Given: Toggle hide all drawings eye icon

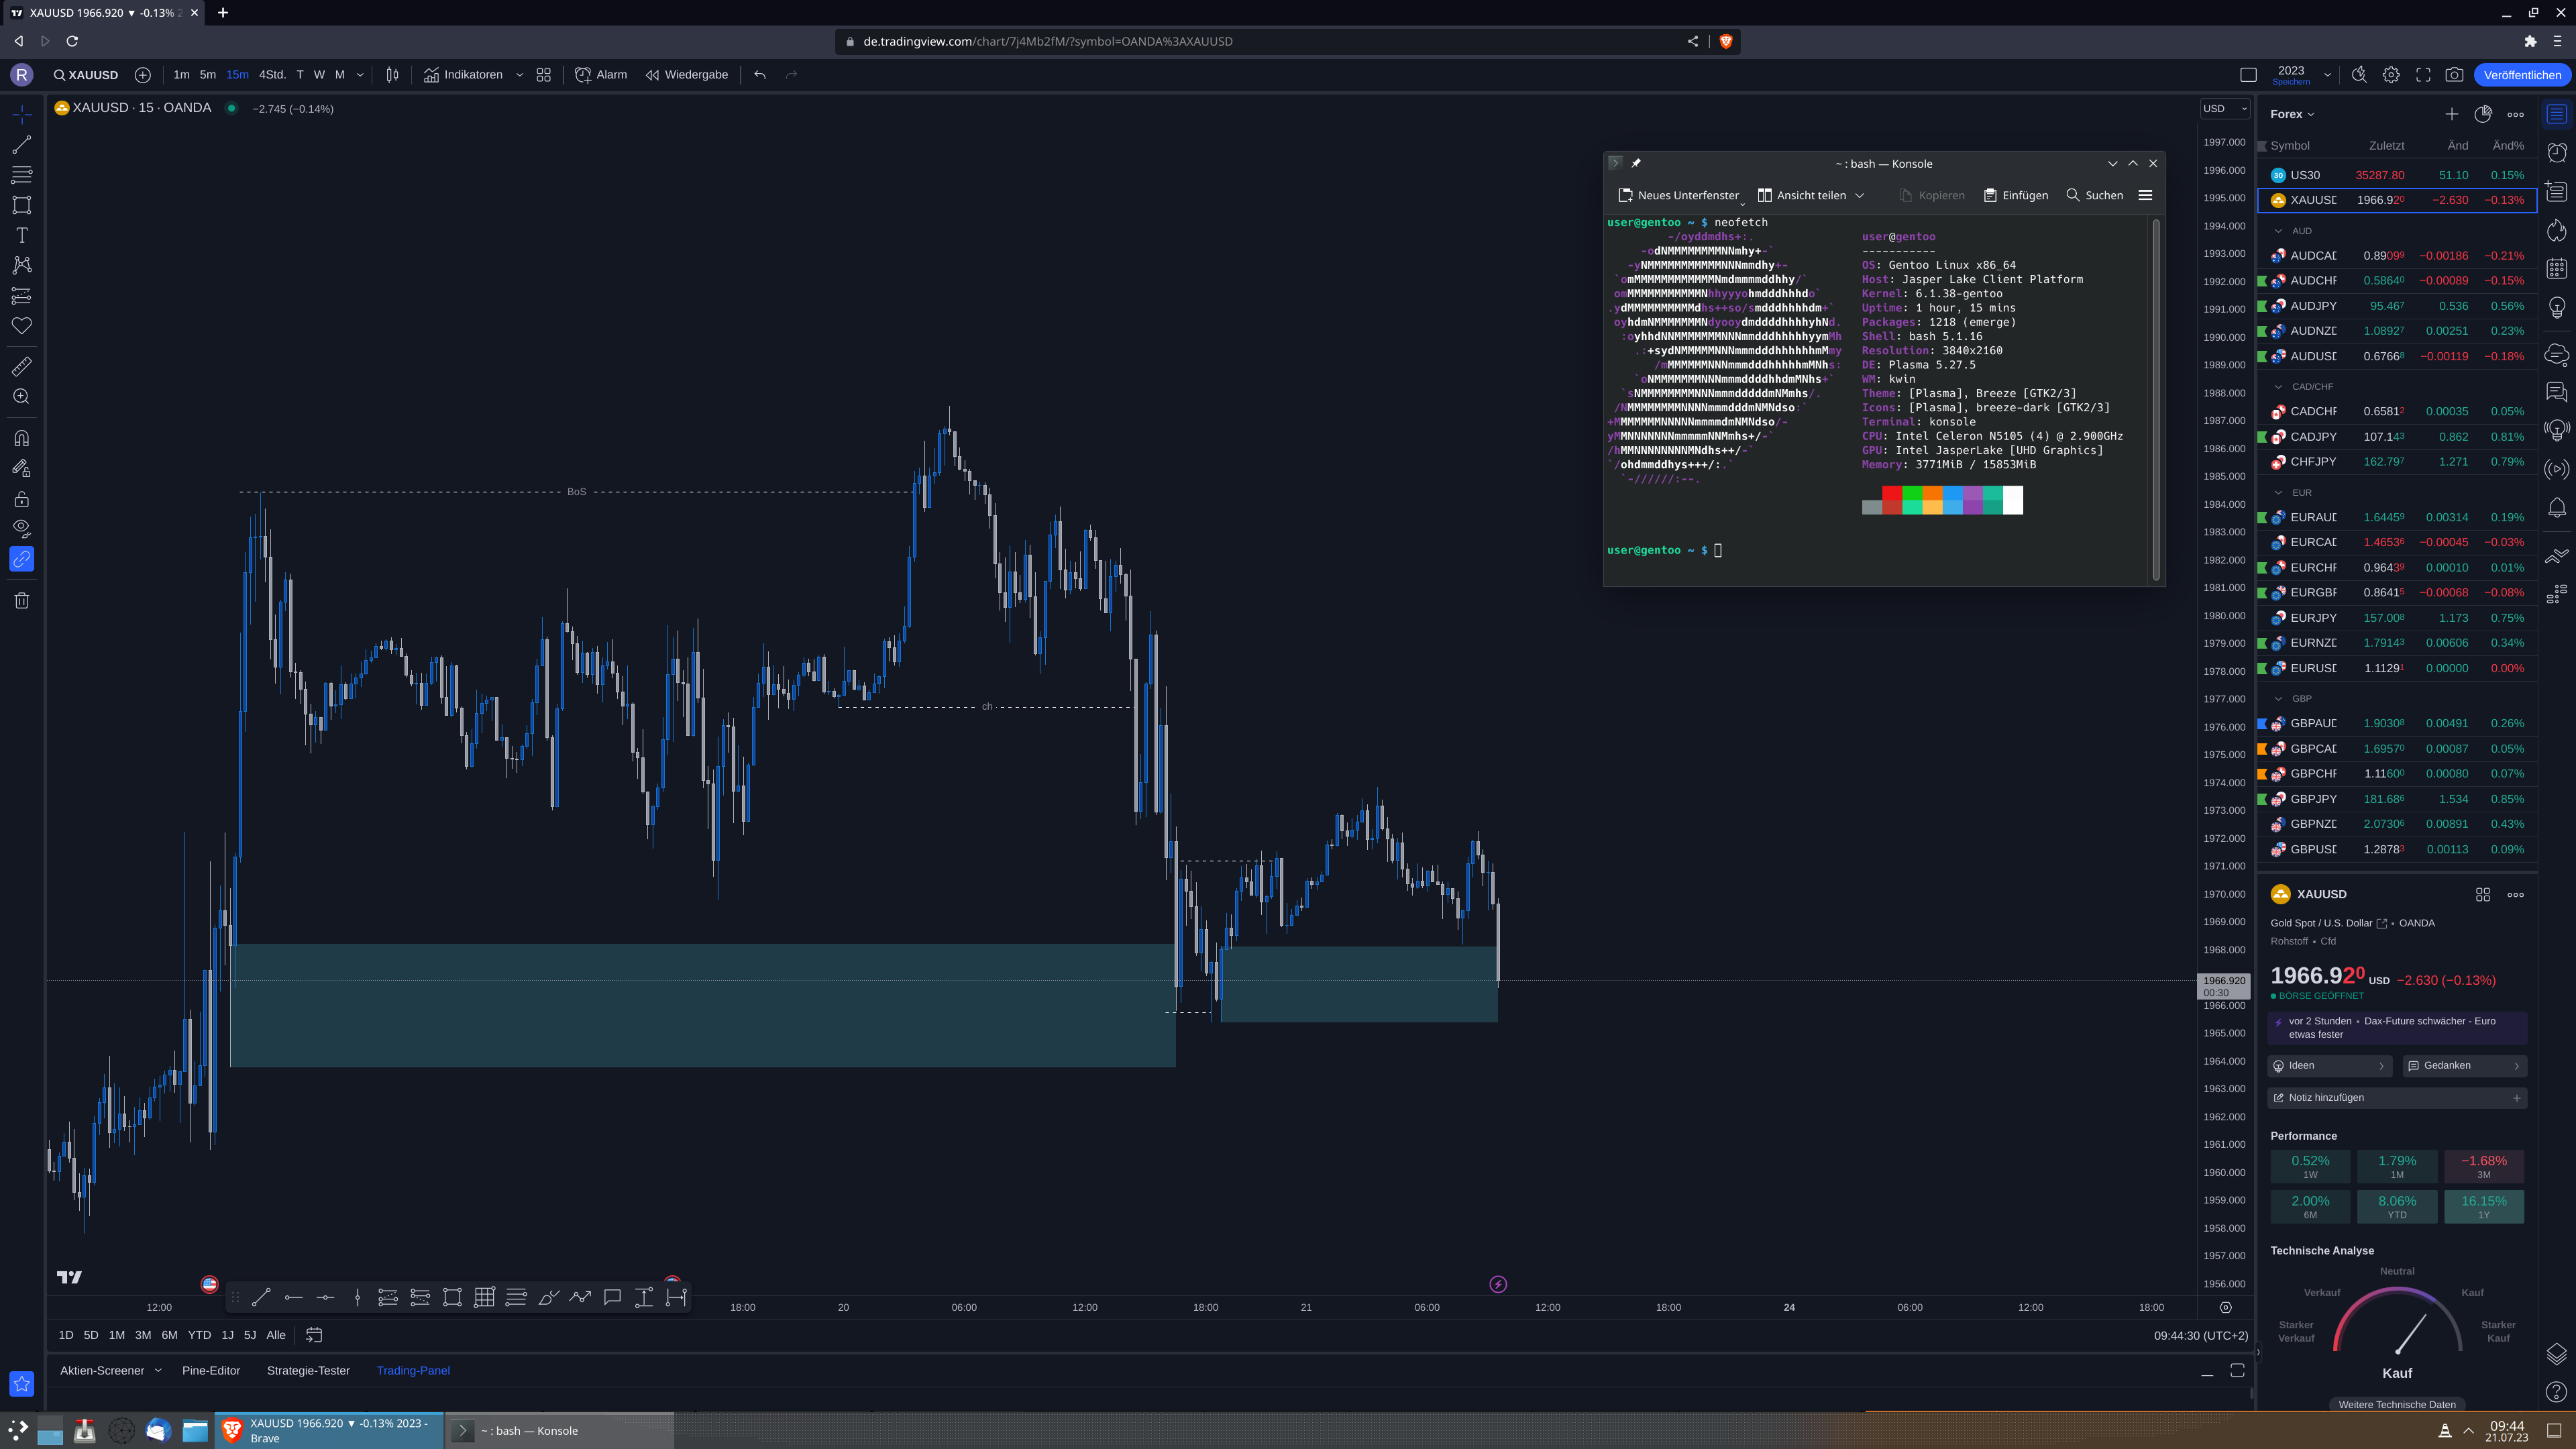Looking at the screenshot, I should click(21, 528).
